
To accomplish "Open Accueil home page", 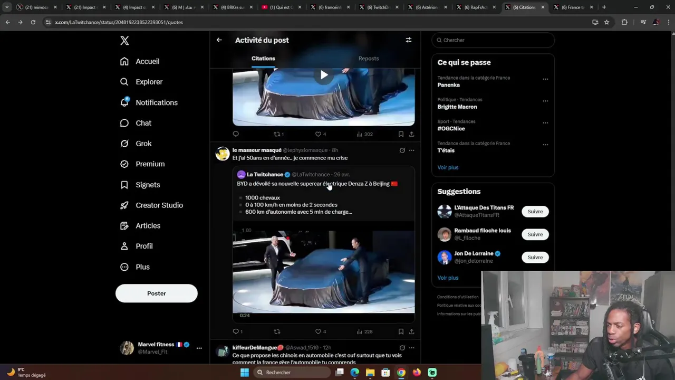I will coord(140,61).
